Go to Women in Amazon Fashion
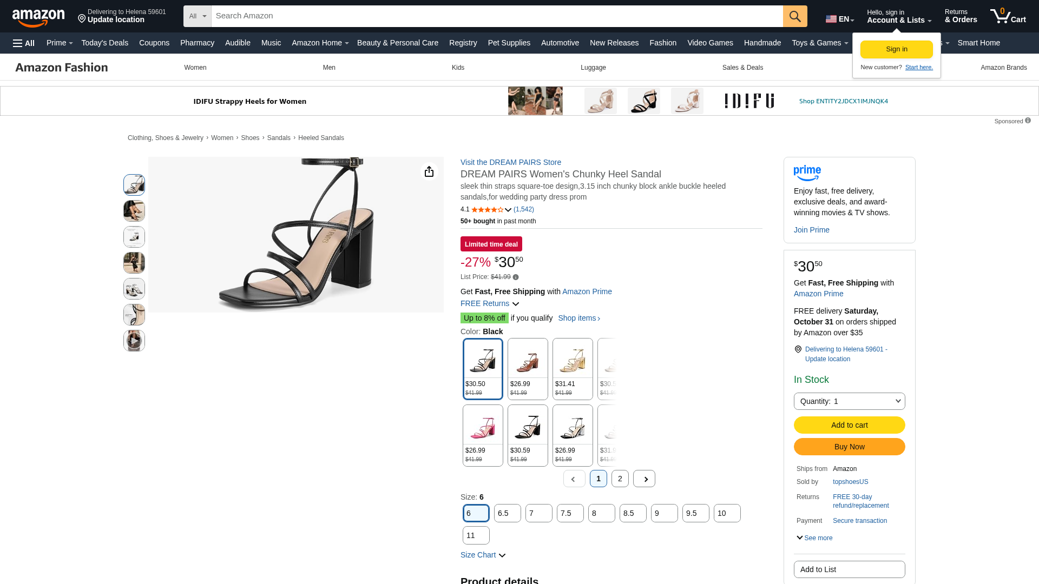 click(x=195, y=68)
